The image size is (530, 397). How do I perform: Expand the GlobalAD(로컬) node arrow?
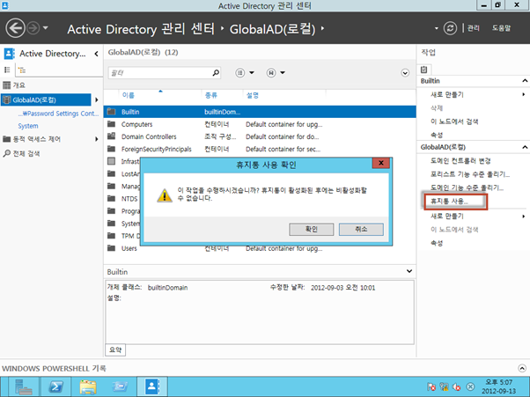pos(97,99)
